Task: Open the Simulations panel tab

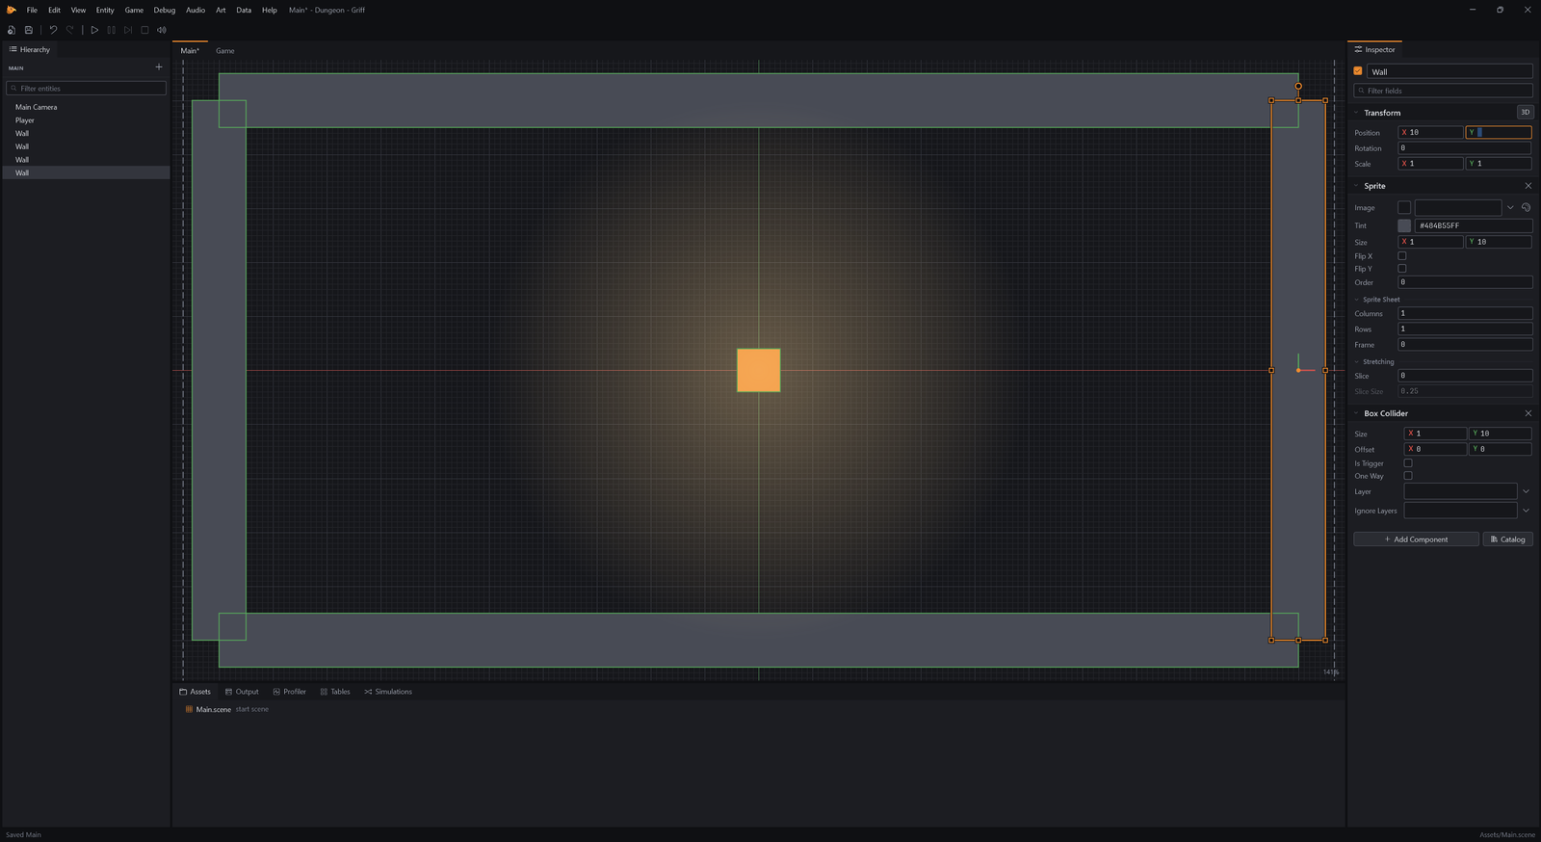Action: [388, 692]
